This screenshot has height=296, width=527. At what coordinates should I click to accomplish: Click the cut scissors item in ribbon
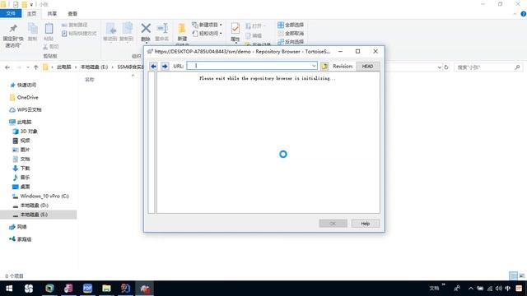point(51,46)
